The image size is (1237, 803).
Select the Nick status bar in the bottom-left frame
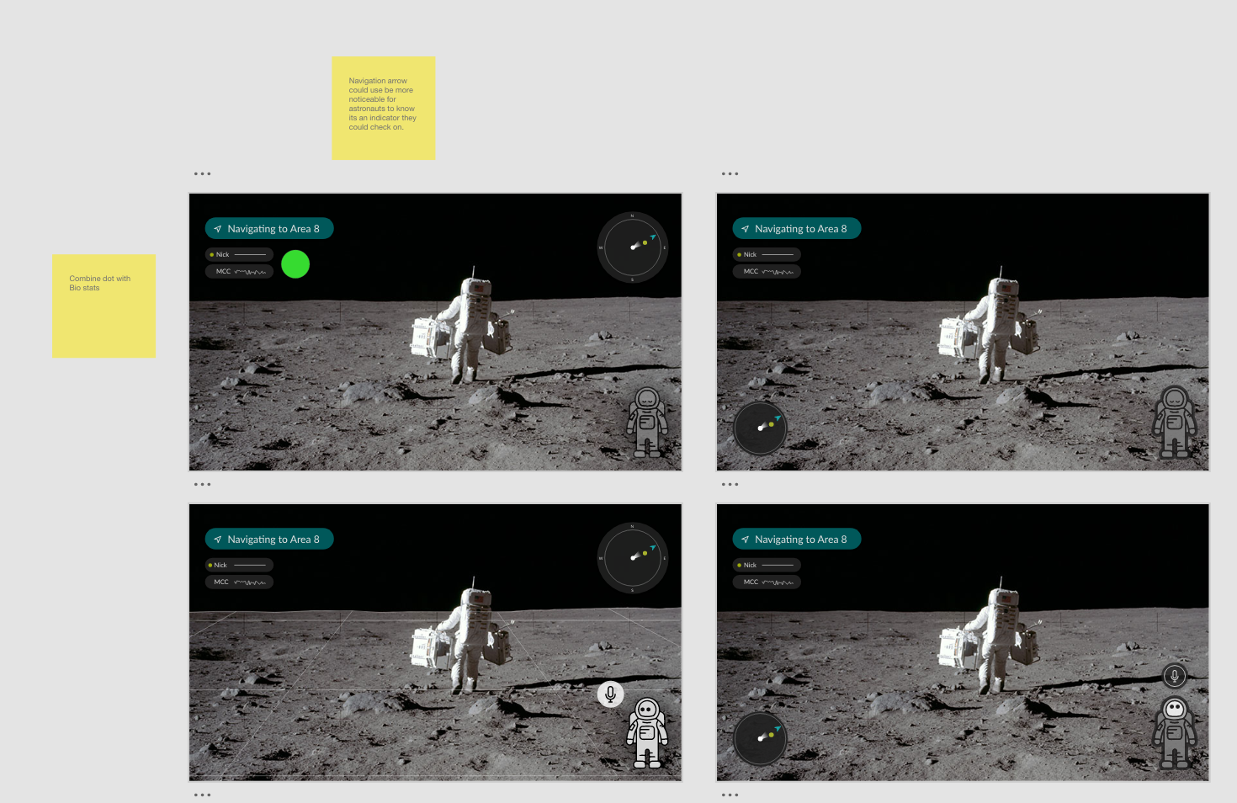[239, 565]
